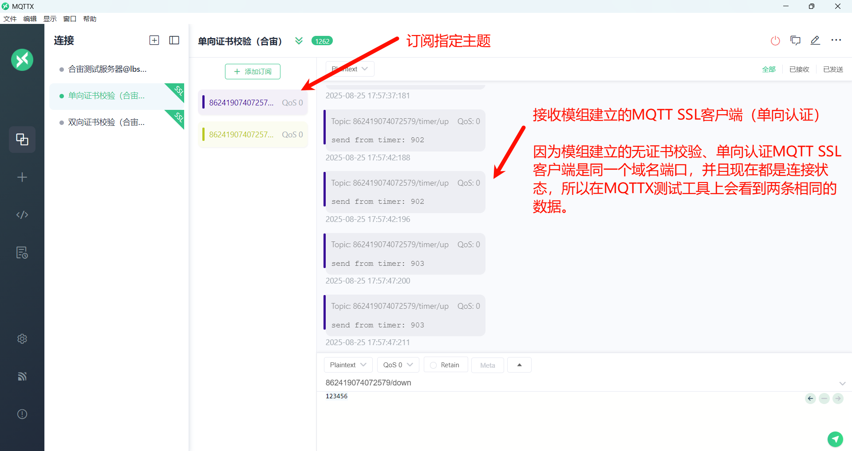Disconnect using the red power icon

pyautogui.click(x=775, y=41)
